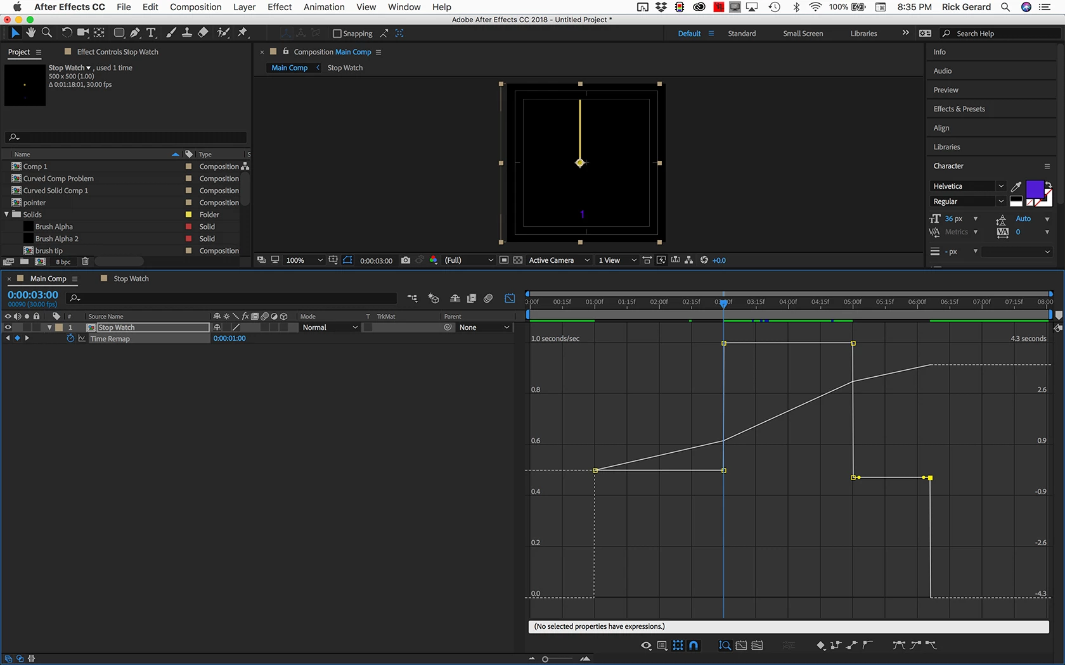Viewport: 1065px width, 665px height.
Task: Click the new folder icon in Project panel
Action: tap(24, 262)
